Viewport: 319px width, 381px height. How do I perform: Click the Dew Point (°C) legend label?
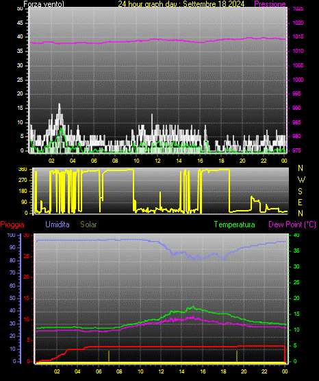(292, 224)
